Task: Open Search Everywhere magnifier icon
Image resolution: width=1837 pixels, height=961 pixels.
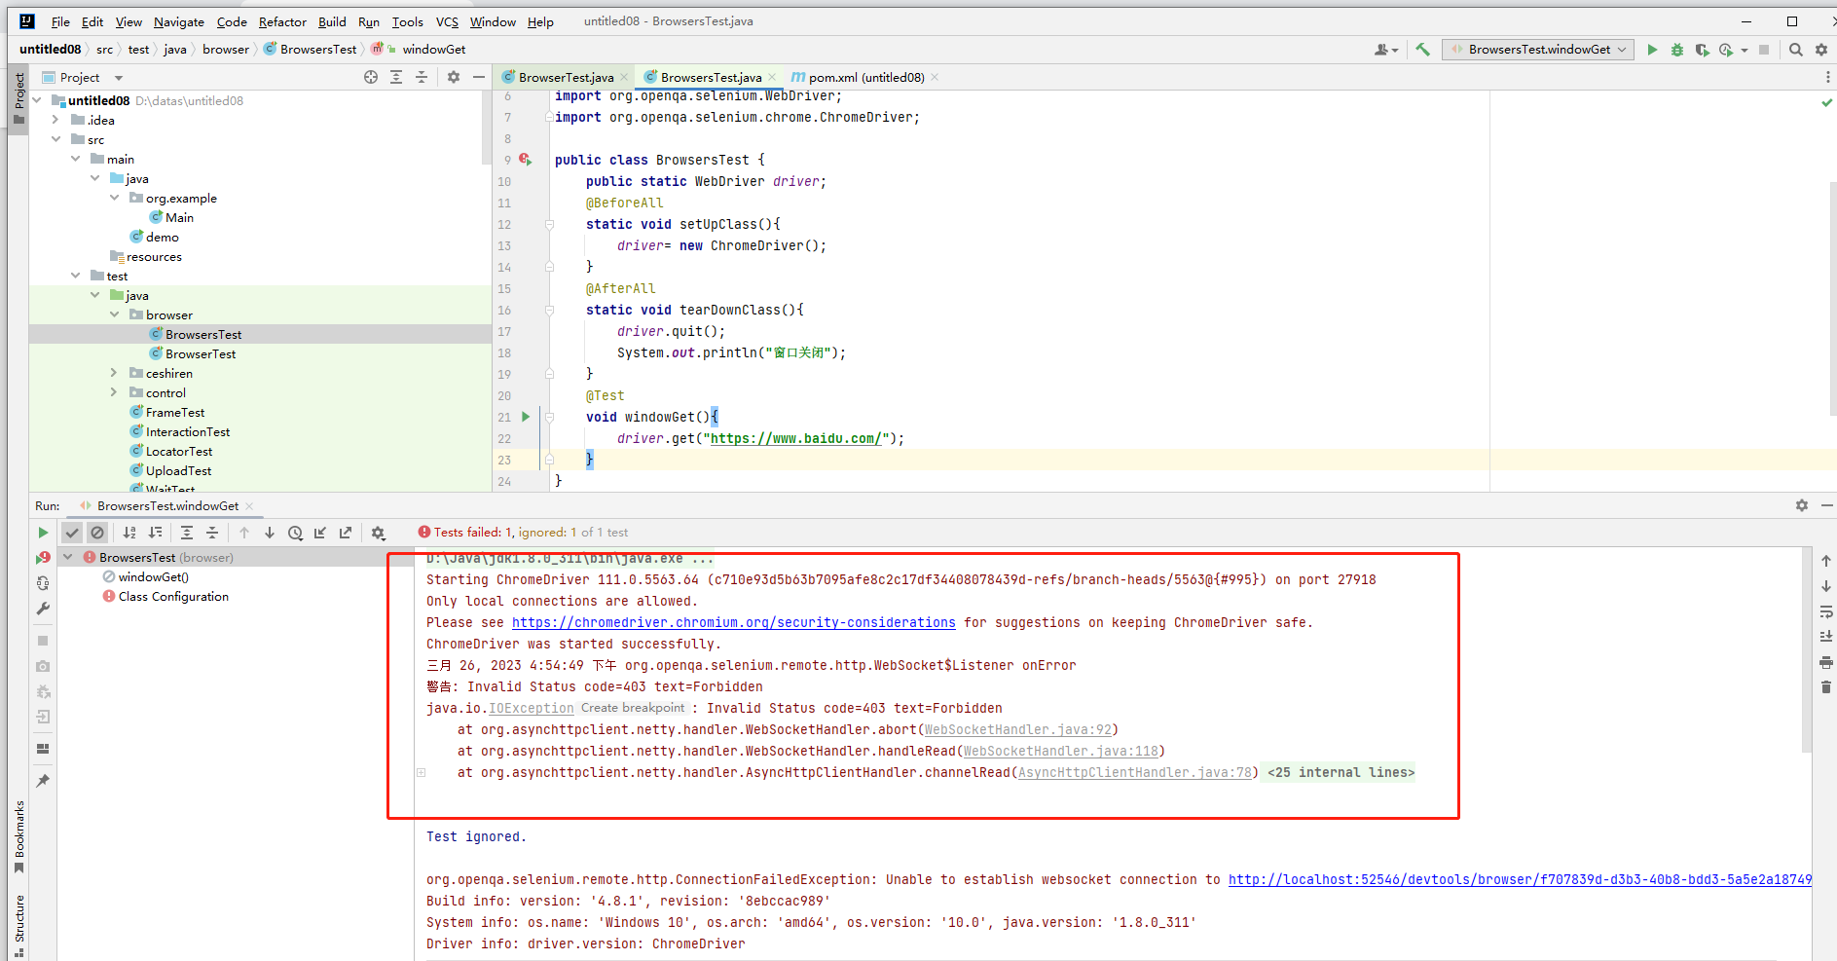Action: tap(1796, 50)
